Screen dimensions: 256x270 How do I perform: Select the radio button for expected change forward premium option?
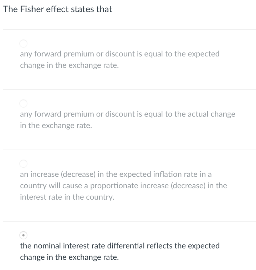(23, 43)
